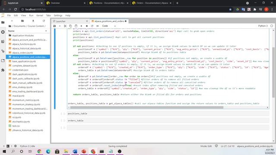This screenshot has height=155, width=276.
Task: Run the selected cell
Action: coord(82,26)
